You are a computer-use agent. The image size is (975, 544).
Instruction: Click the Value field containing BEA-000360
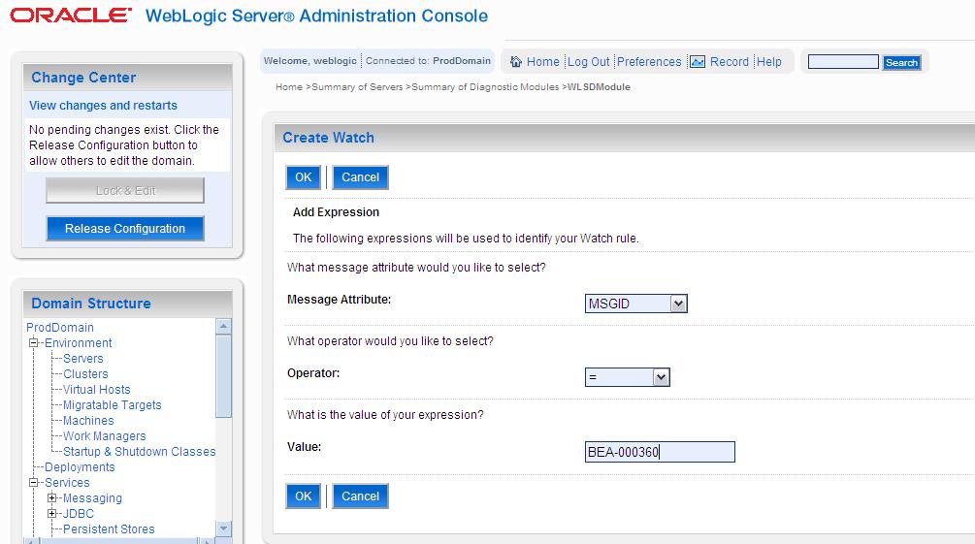(x=660, y=452)
